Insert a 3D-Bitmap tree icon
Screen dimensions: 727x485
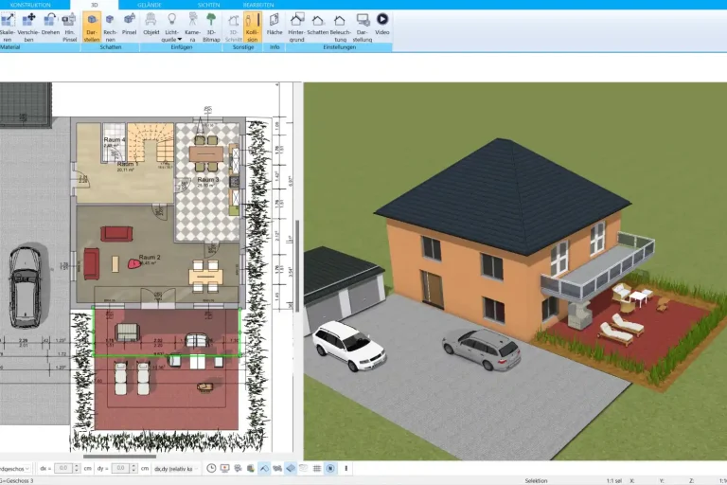click(x=211, y=27)
